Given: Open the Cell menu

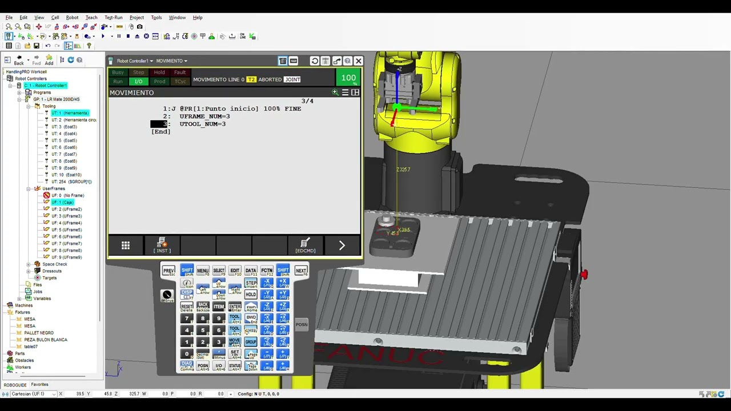Looking at the screenshot, I should [x=55, y=18].
